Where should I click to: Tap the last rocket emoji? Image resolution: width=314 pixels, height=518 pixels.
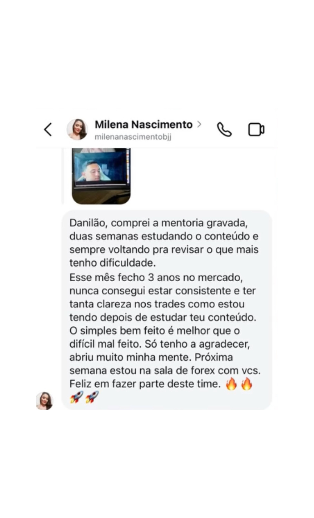[92, 397]
